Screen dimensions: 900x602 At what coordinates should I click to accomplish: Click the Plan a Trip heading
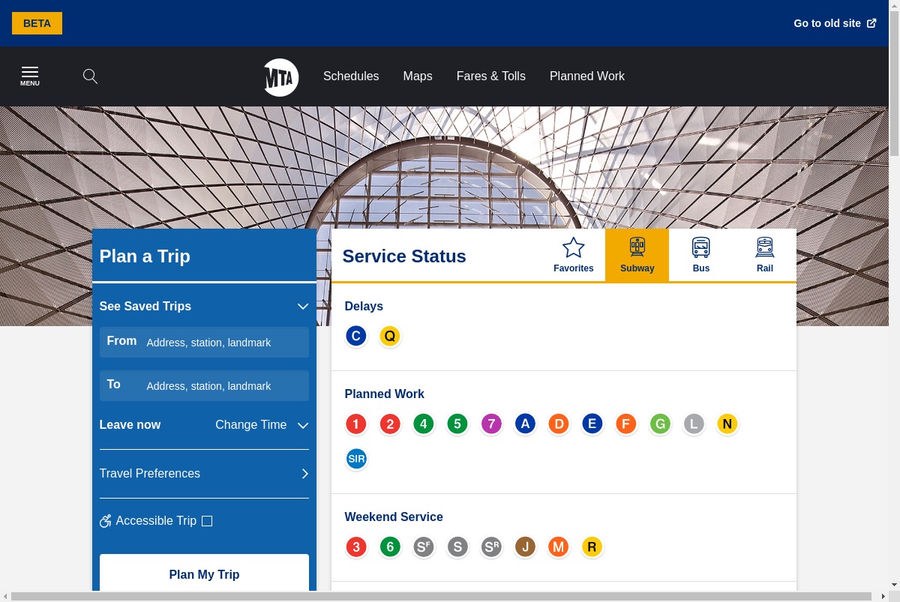pyautogui.click(x=145, y=256)
